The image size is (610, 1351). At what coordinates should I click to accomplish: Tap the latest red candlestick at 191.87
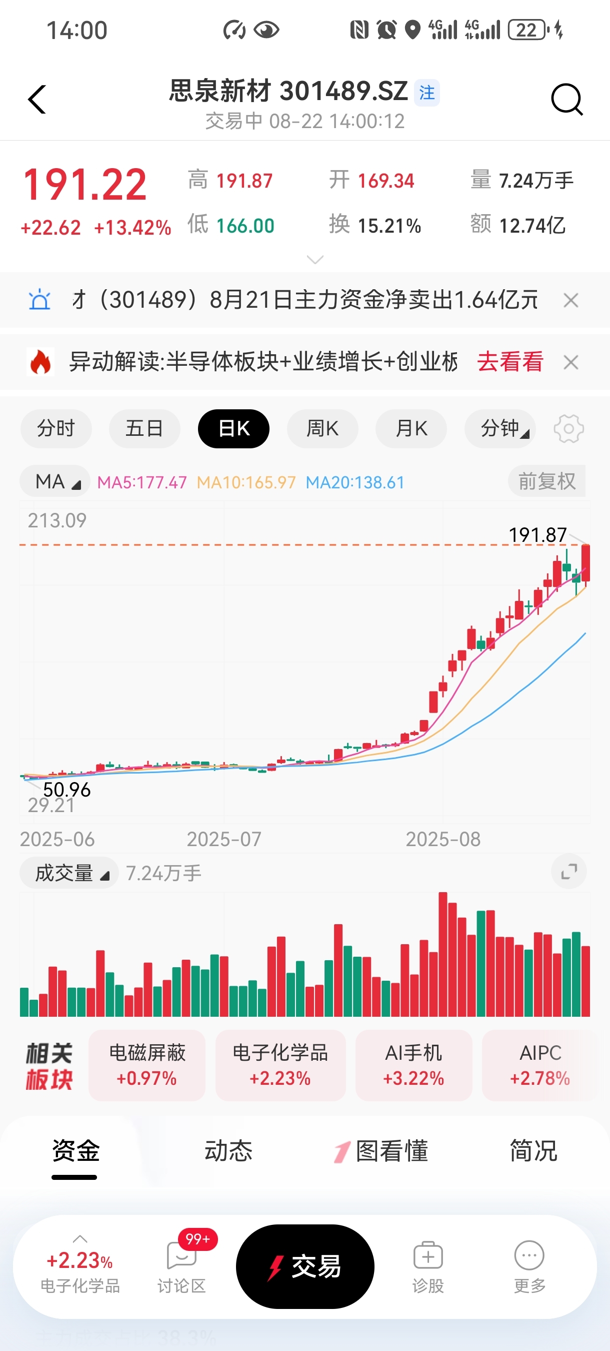coord(585,565)
